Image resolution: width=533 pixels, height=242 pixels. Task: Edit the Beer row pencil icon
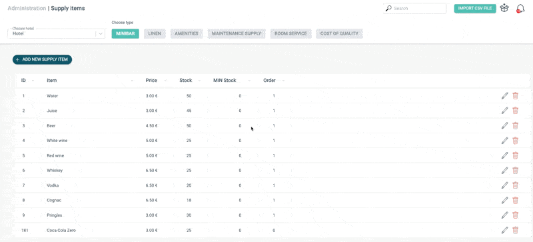[x=505, y=125]
